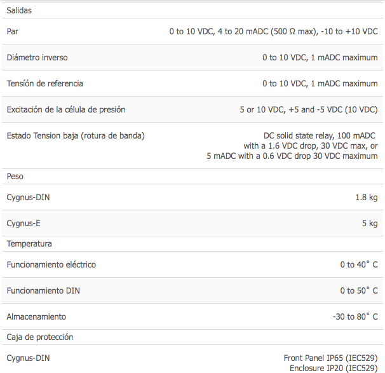Select the Tensión de referencia label

44,83
